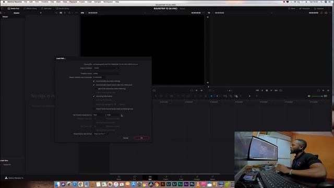The image size is (334, 188).
Task: Adjust the timeline volume slider
Action: click(317, 96)
